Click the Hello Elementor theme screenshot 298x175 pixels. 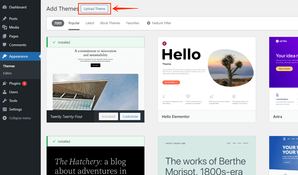pyautogui.click(x=207, y=74)
